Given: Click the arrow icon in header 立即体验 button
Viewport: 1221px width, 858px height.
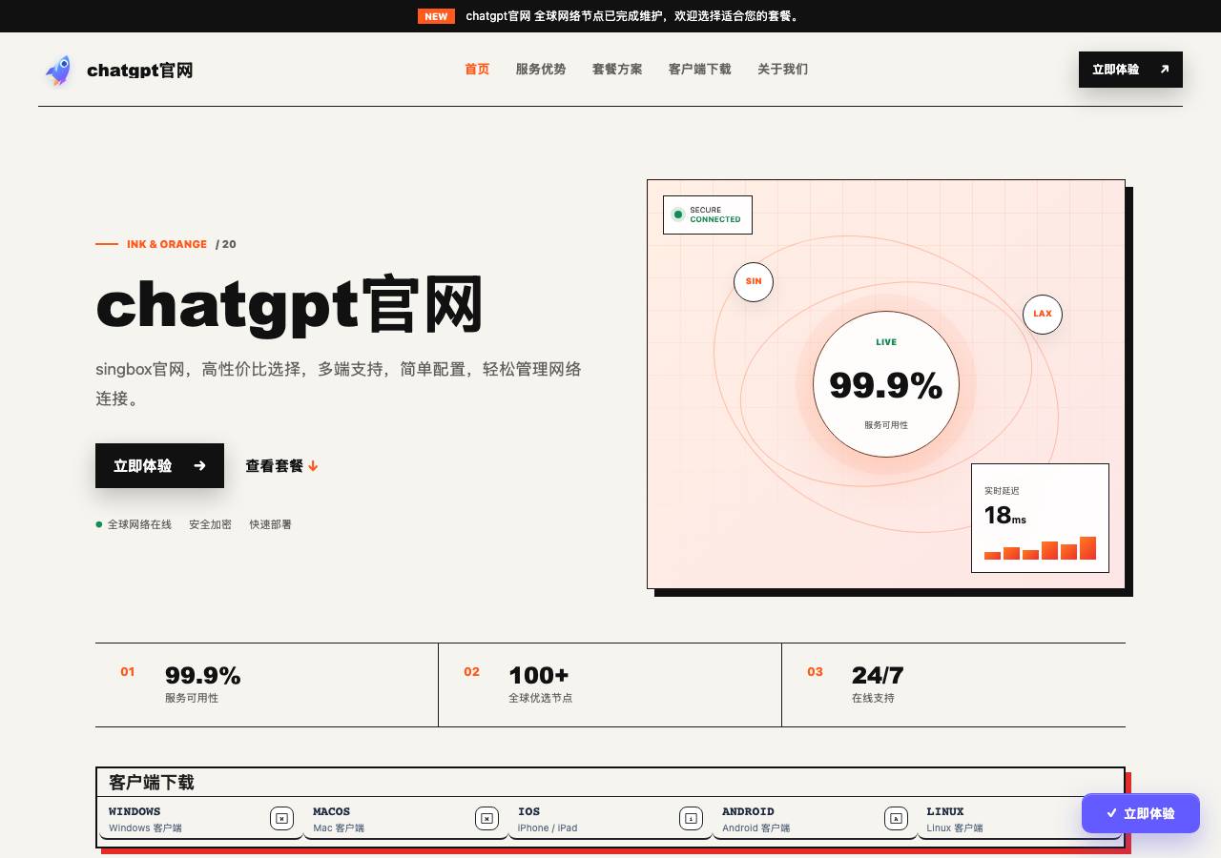Looking at the screenshot, I should [1164, 70].
